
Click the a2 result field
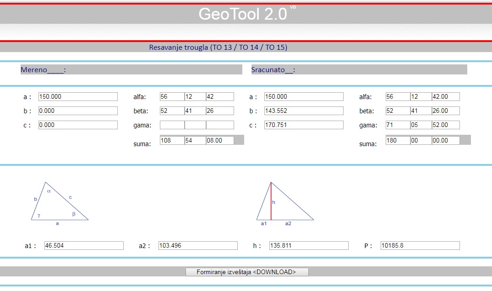click(198, 246)
